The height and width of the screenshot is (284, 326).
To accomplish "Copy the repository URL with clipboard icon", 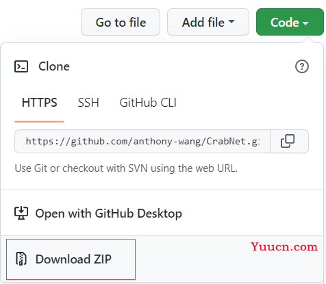I will (x=288, y=141).
